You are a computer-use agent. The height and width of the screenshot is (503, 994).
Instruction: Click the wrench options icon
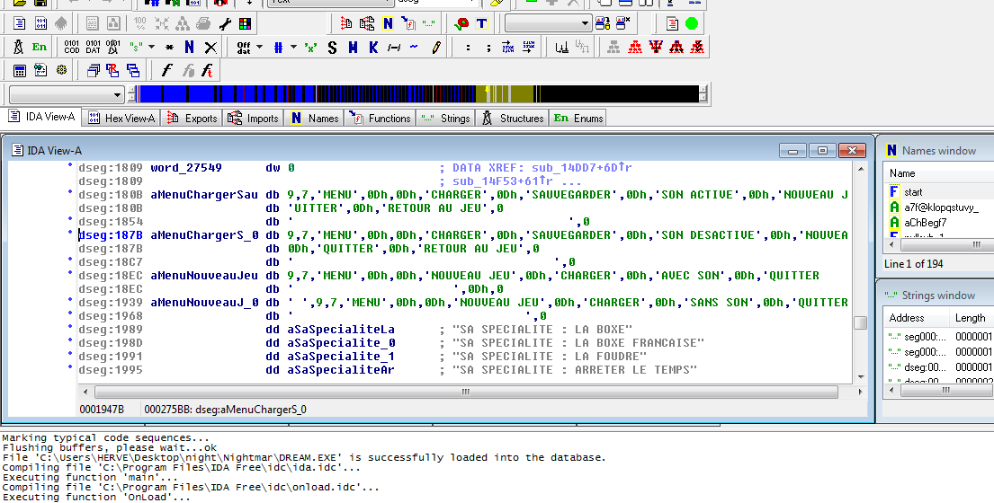point(225,24)
